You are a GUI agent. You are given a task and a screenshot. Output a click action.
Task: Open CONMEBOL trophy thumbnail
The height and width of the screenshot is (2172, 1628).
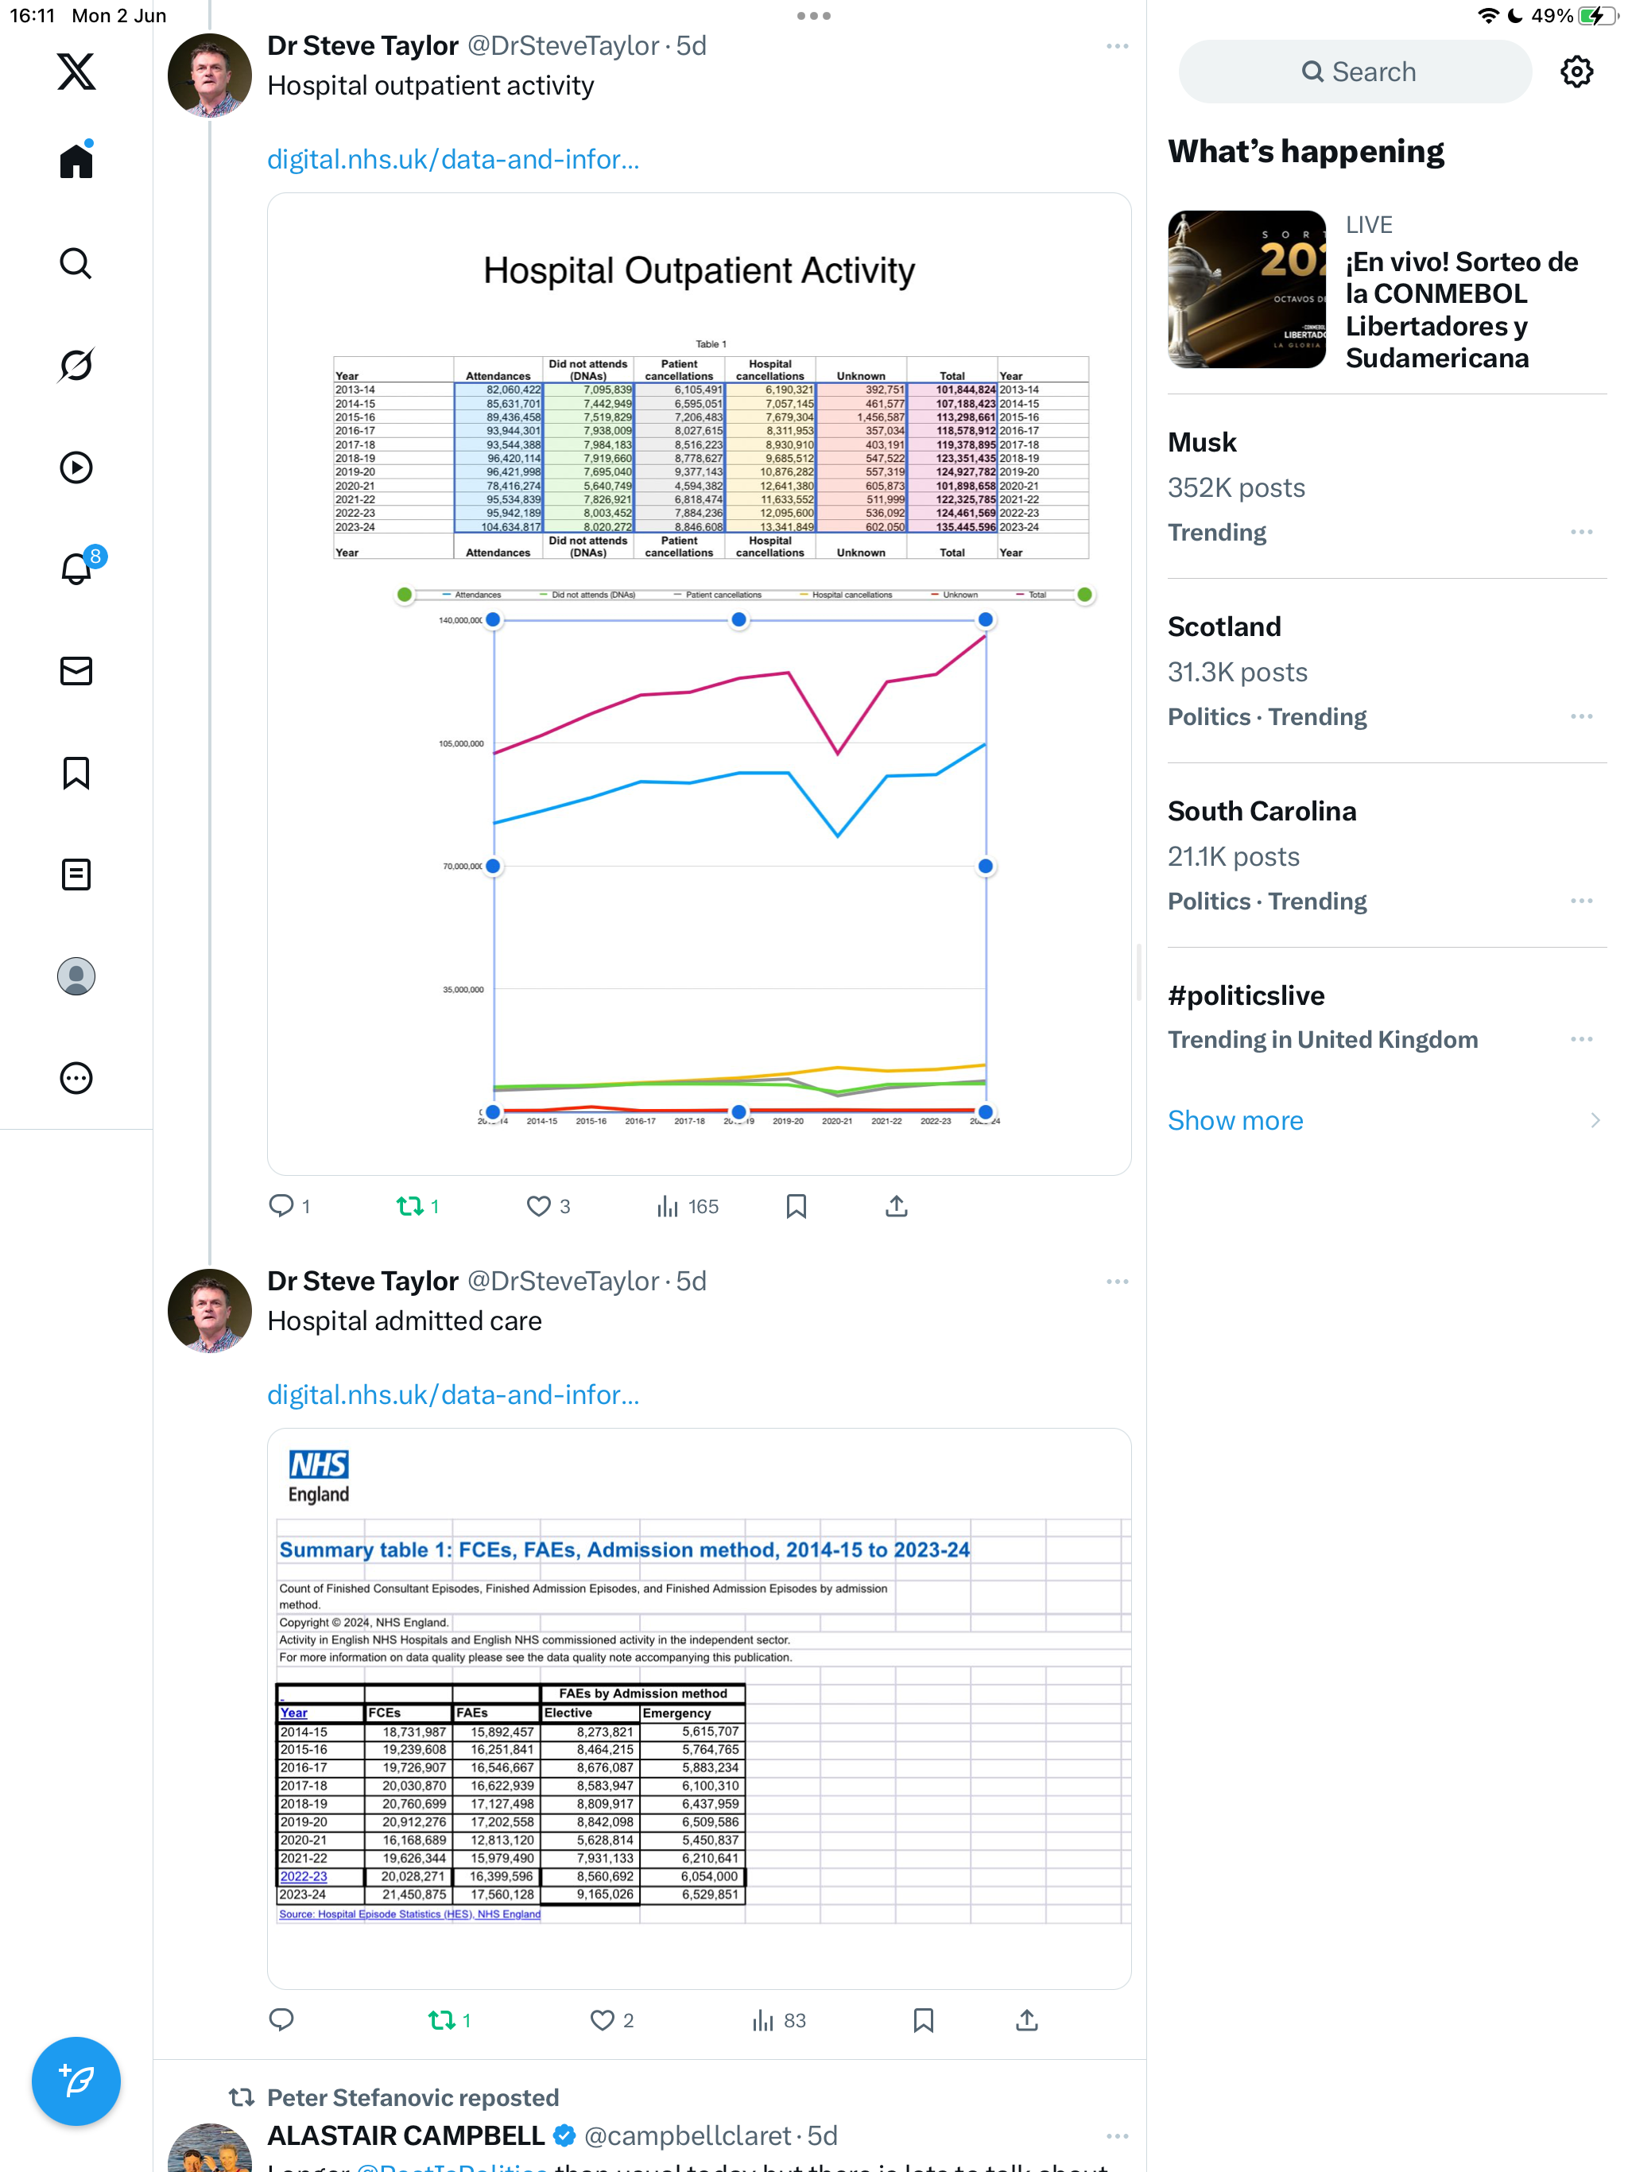[1247, 289]
